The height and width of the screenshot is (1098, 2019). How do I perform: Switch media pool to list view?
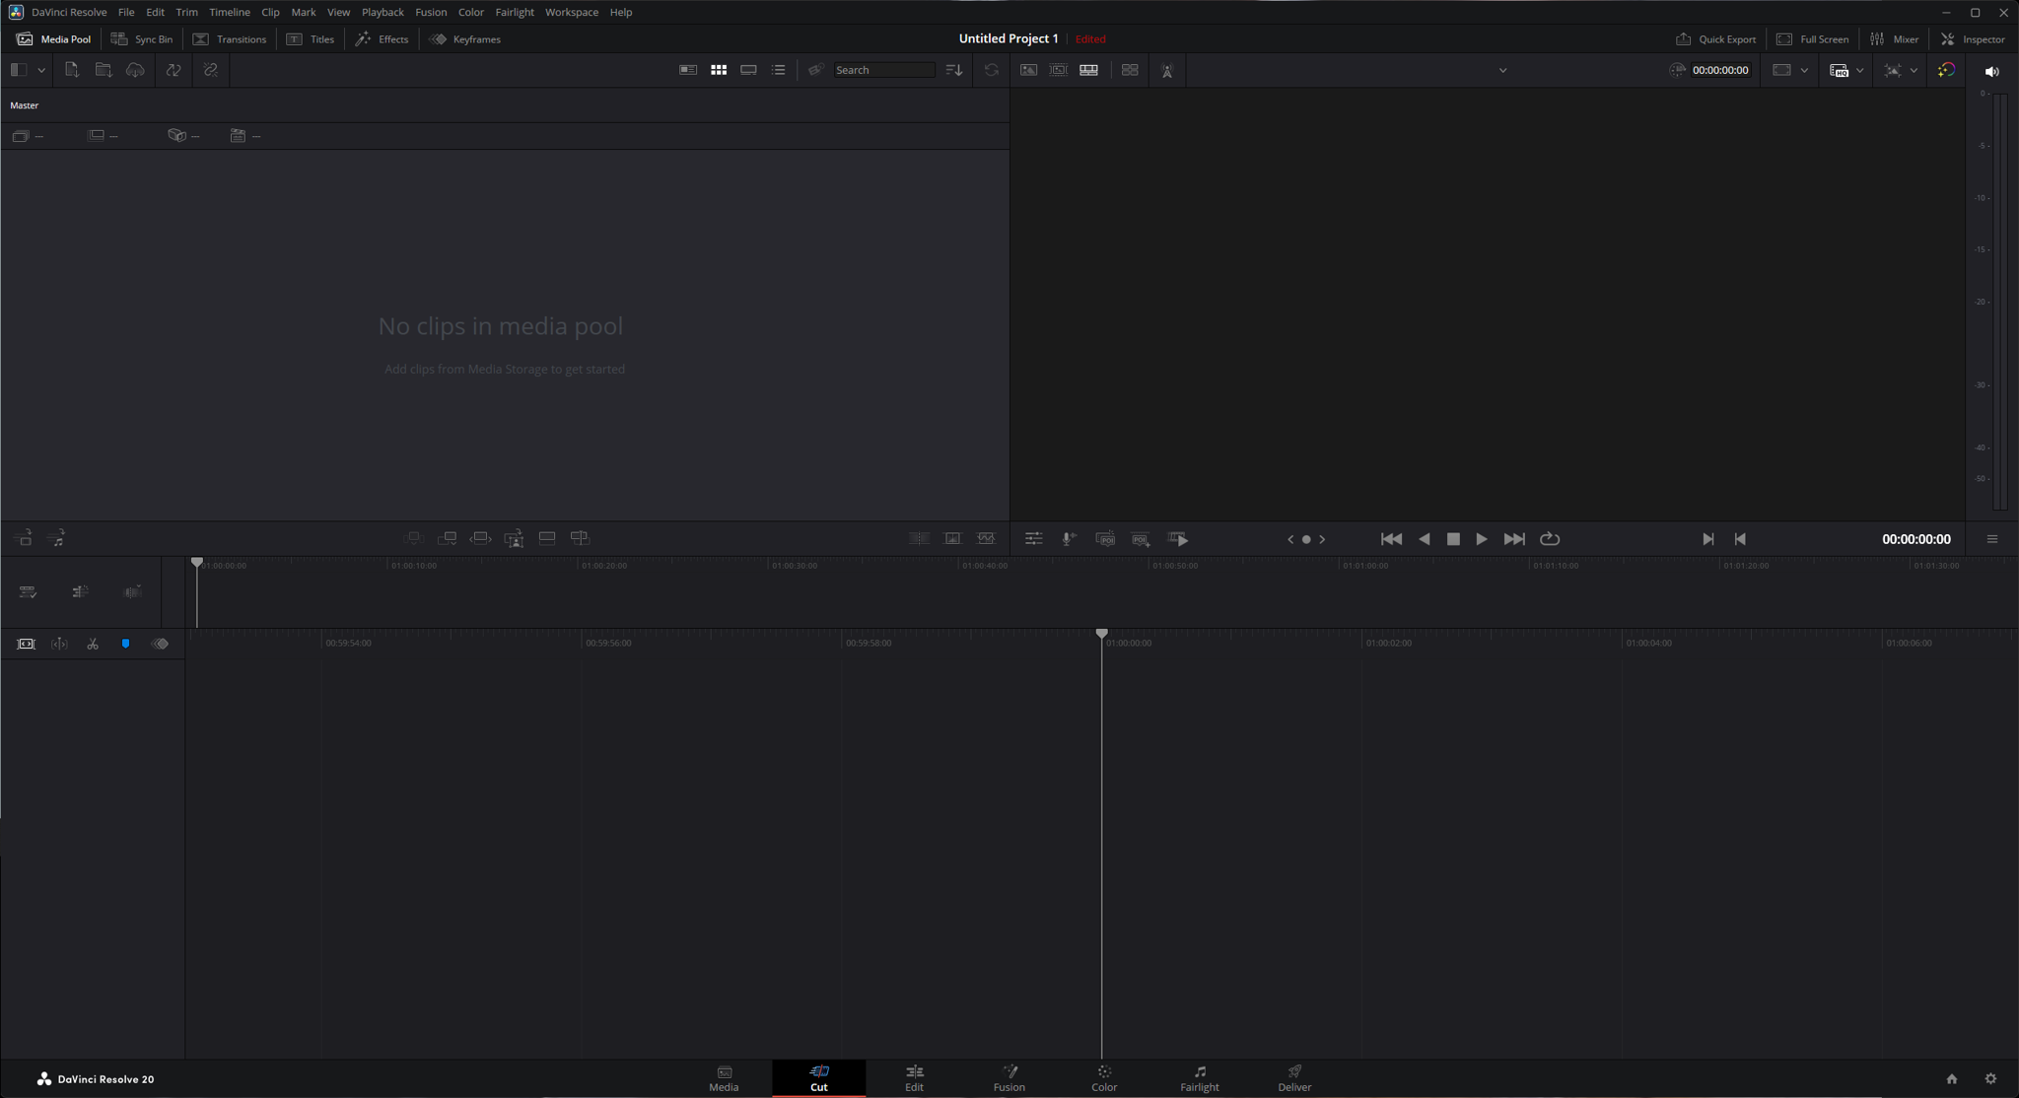(x=779, y=69)
